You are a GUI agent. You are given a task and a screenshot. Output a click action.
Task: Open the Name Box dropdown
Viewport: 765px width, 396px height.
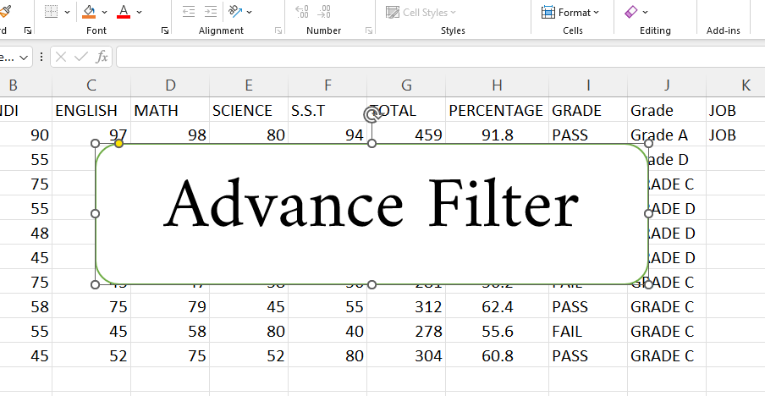(x=23, y=57)
